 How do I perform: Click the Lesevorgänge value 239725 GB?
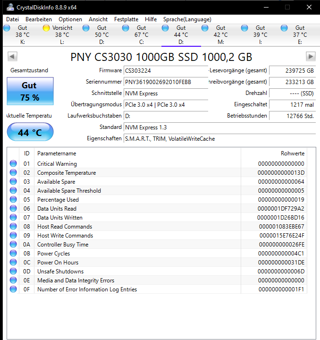point(292,71)
